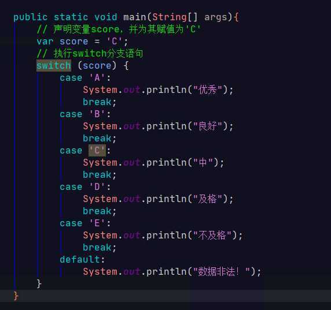Click the 'public' keyword
The height and width of the screenshot is (310, 331).
[x=31, y=17]
